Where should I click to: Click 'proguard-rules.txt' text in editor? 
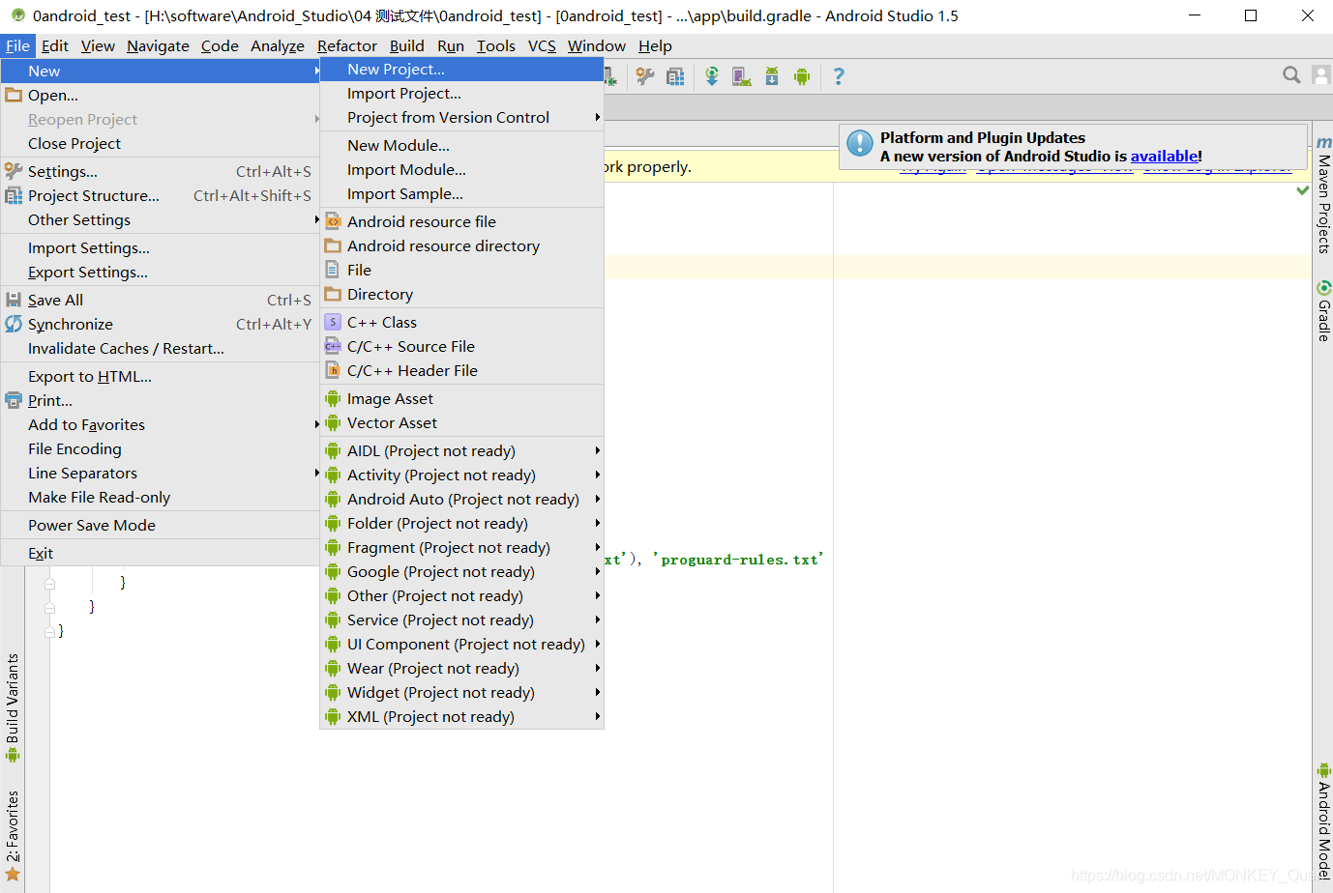[x=738, y=560]
